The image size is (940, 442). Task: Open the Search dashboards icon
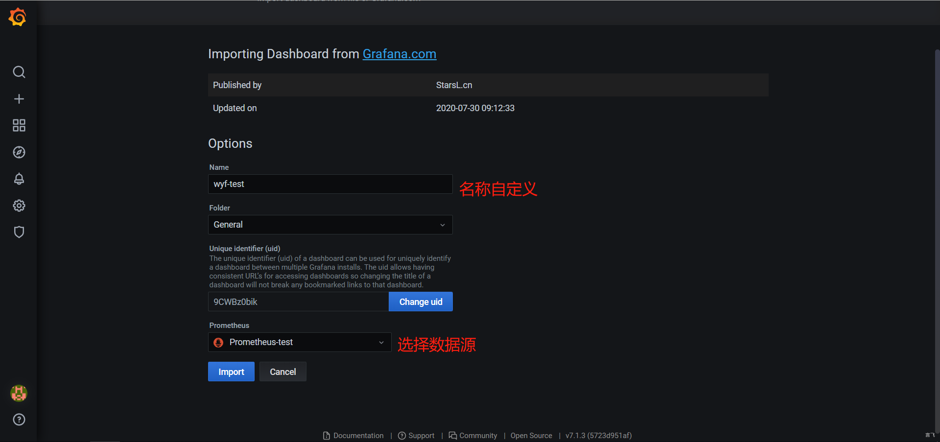click(19, 72)
